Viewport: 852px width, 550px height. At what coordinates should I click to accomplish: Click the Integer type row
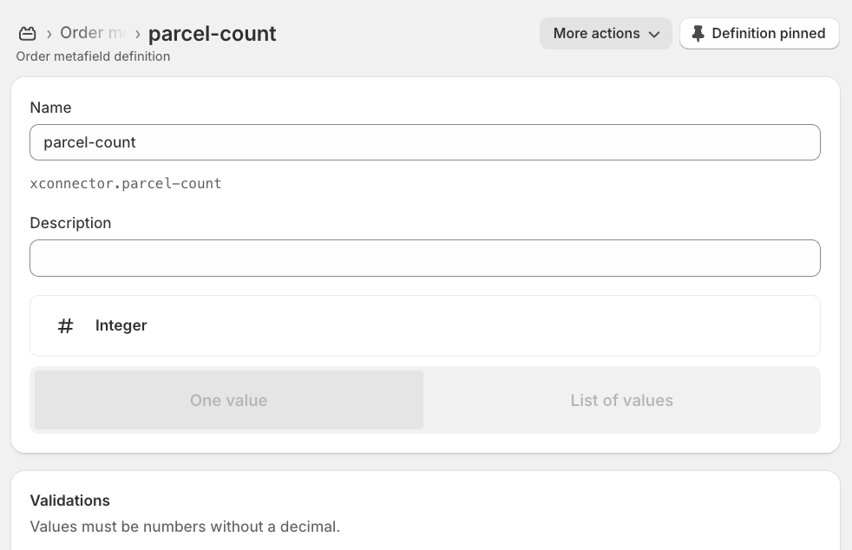[x=425, y=325]
